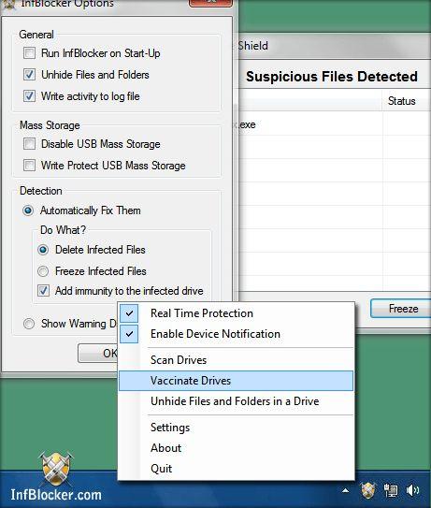Click the InfBlocker.com shield logo
Image resolution: width=431 pixels, height=508 pixels.
coord(56,468)
